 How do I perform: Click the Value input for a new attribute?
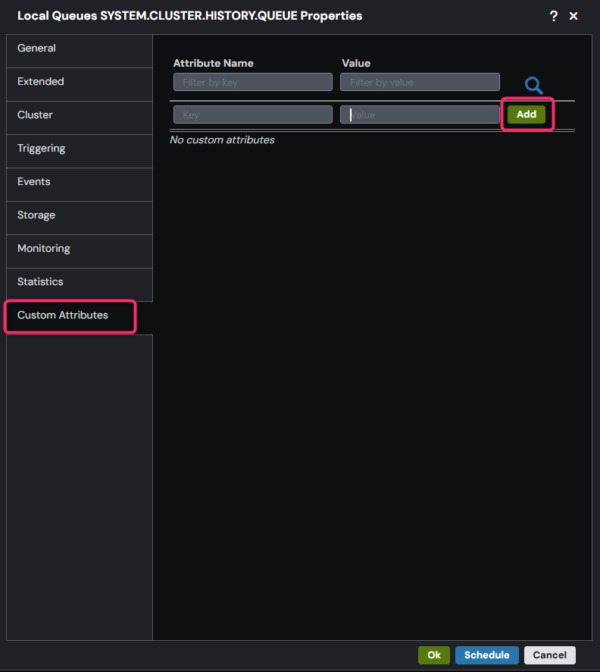[420, 114]
